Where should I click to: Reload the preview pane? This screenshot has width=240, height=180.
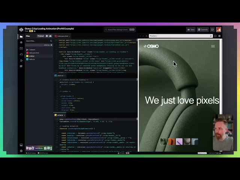(147, 36)
